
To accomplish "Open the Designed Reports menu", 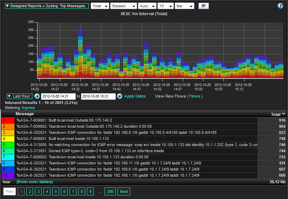I will click(x=46, y=6).
